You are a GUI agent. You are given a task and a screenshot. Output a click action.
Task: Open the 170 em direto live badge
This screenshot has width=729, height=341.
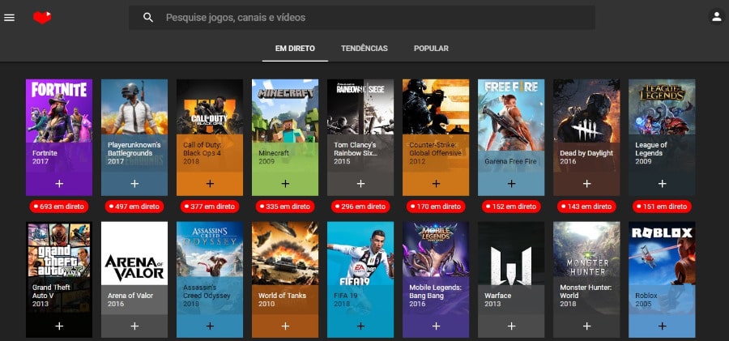[x=436, y=207]
